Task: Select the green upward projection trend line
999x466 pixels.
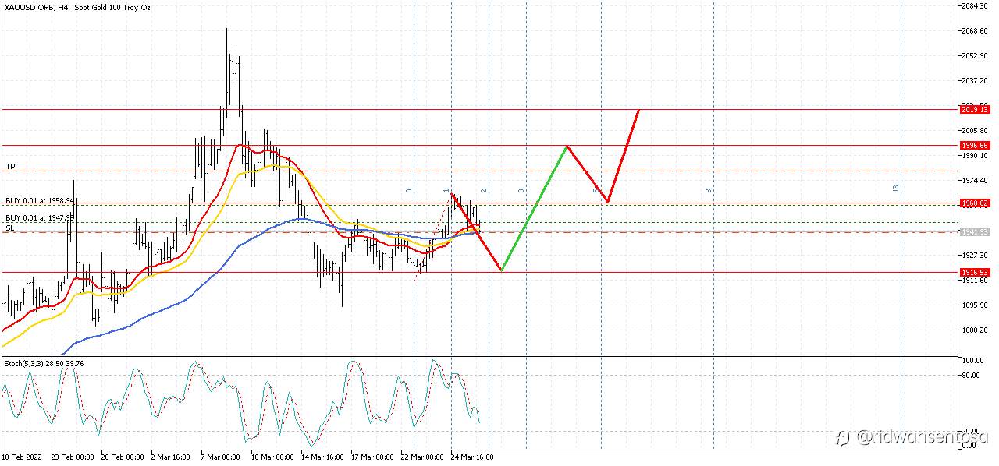Action: coord(534,208)
